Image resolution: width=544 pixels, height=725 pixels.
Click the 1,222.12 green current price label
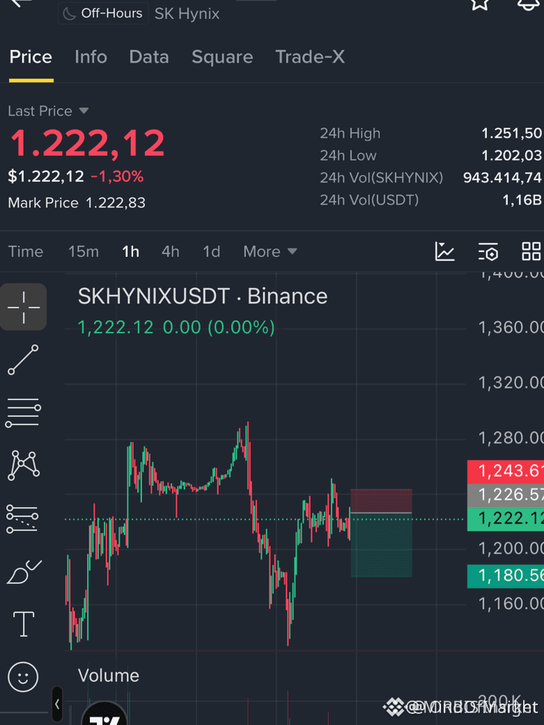[x=506, y=519]
